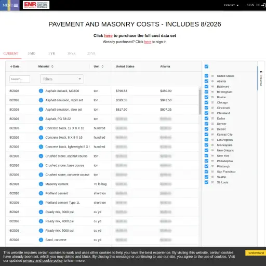Viewport: 266px width, 266px height.
Task: Click the ENR Construction Cost Data logo
Action: (36, 5)
